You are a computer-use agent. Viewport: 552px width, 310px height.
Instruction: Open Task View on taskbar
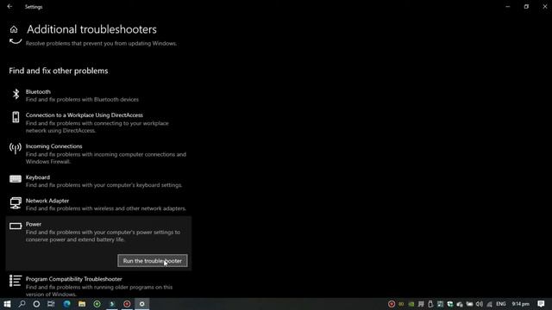(x=51, y=304)
